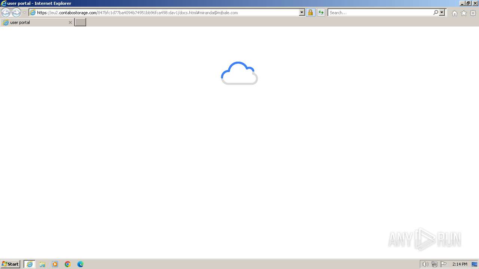Click the 2:14 PM clock
This screenshot has height=269, width=479.
click(x=460, y=264)
